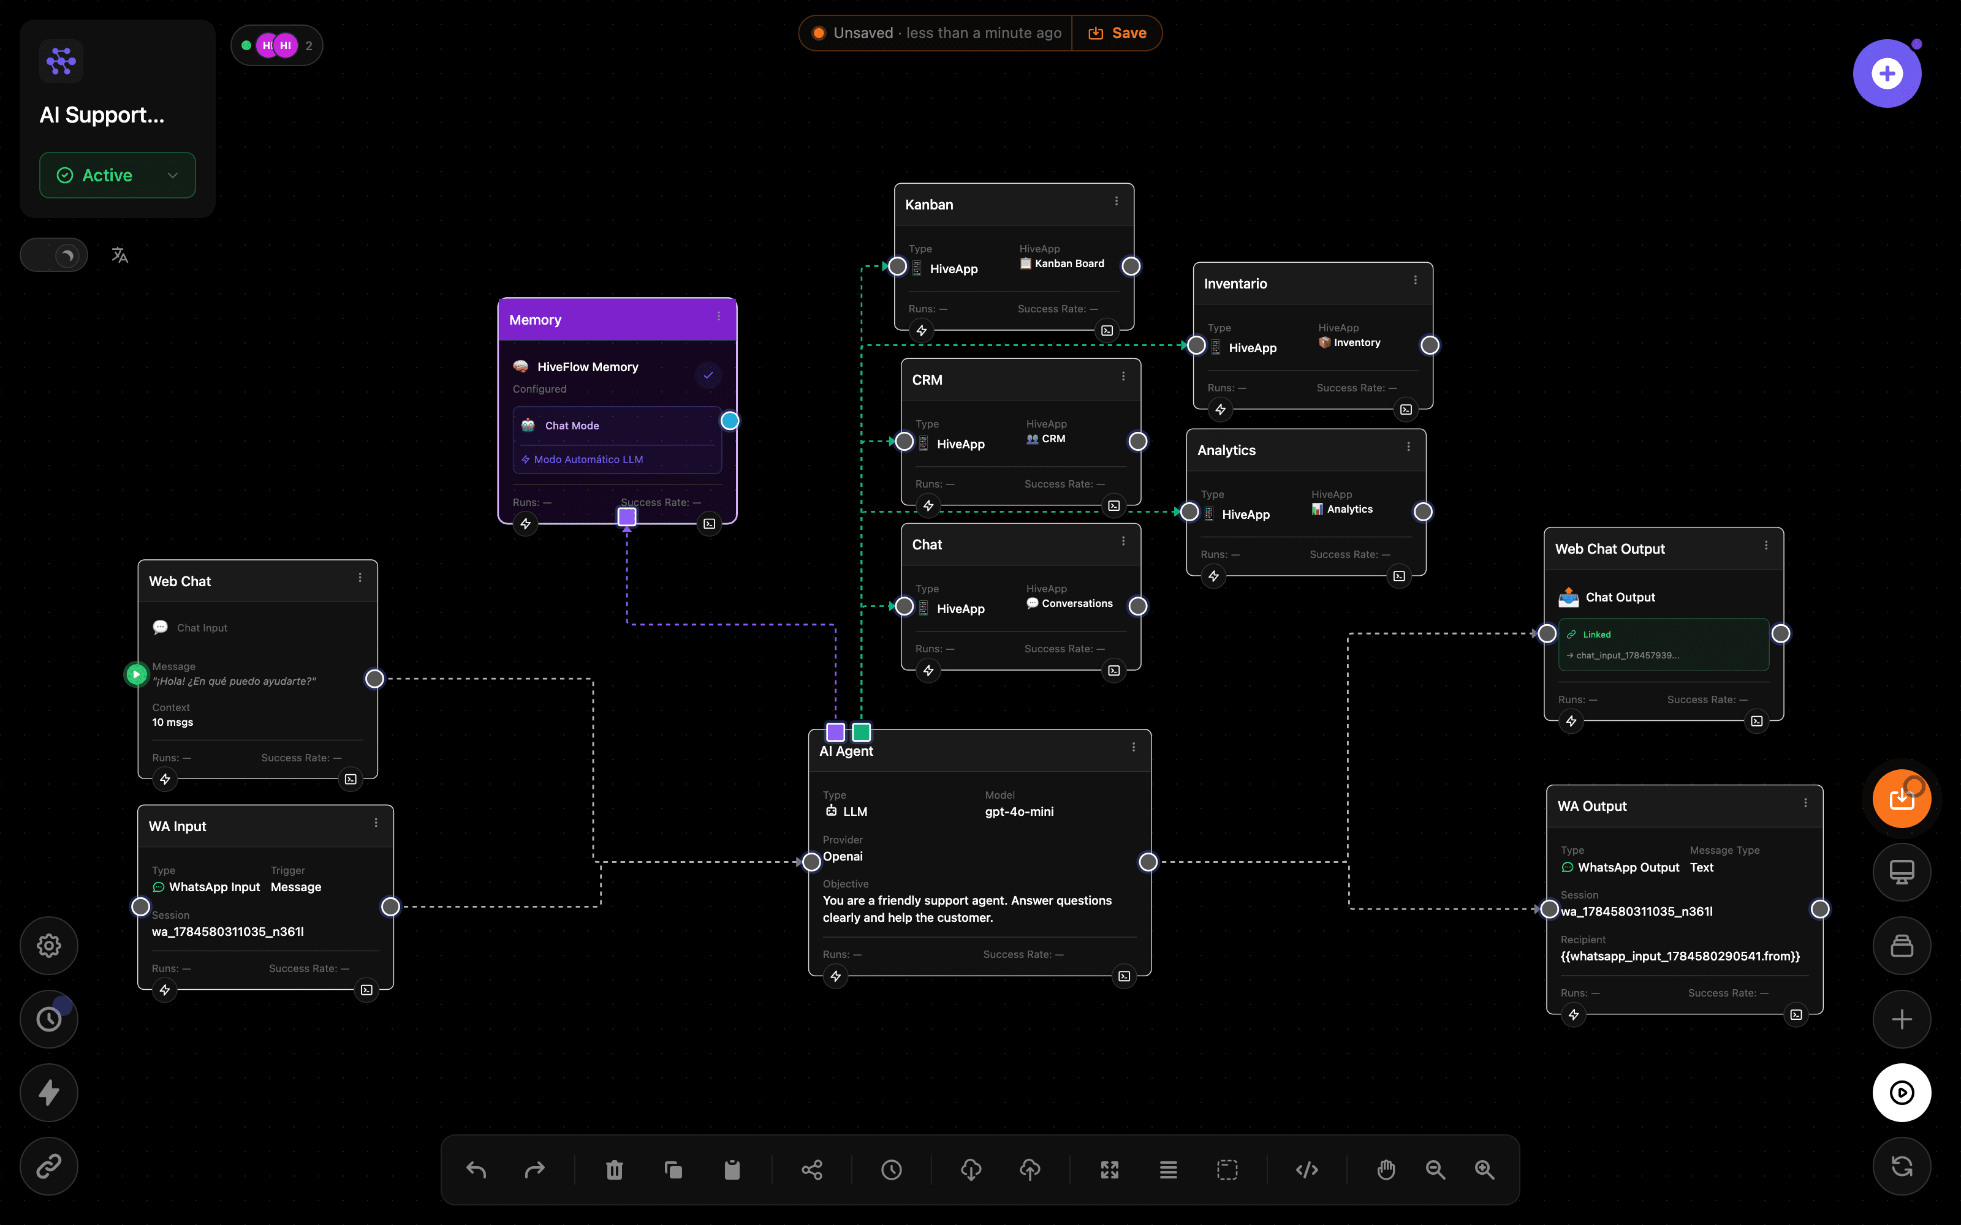
Task: Click the refresh sync button on right
Action: coord(1902,1167)
